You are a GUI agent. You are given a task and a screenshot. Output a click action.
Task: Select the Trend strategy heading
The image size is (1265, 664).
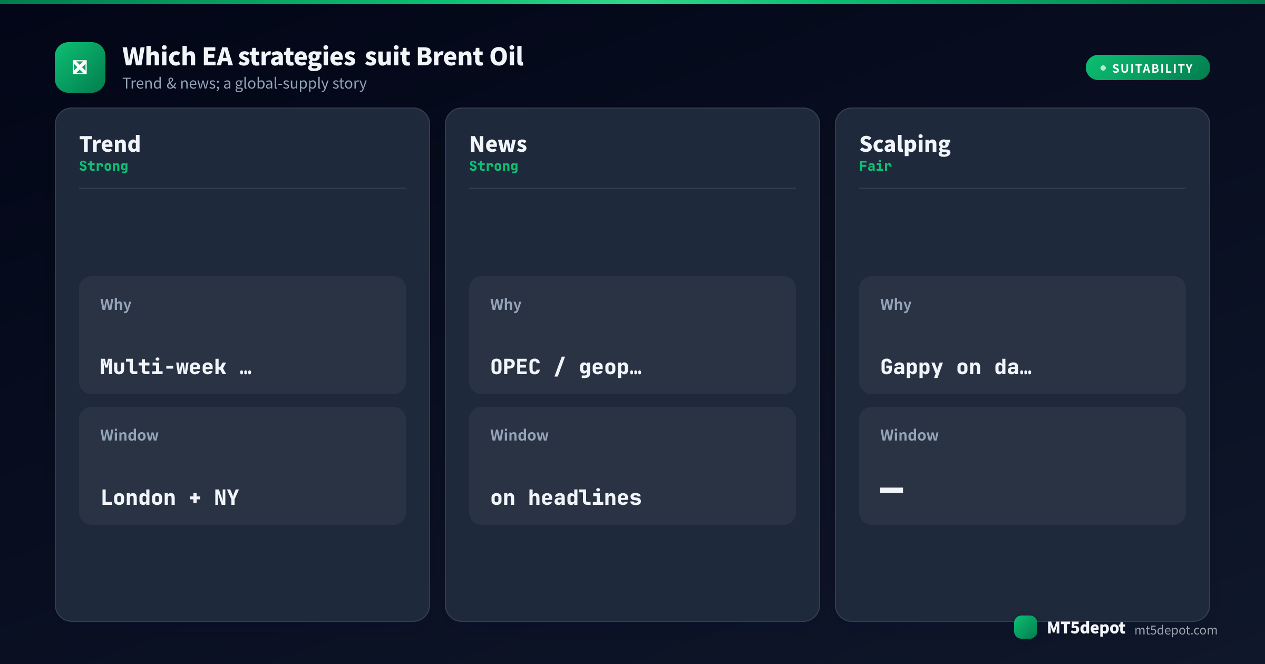[110, 144]
